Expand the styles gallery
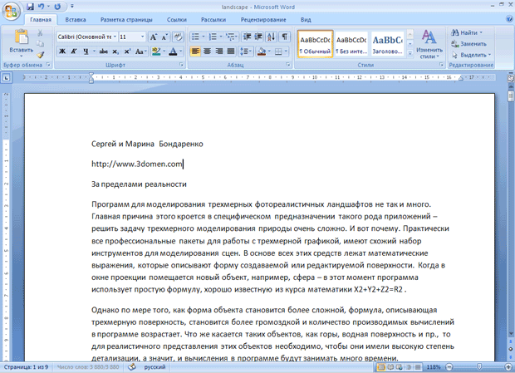 pos(410,52)
